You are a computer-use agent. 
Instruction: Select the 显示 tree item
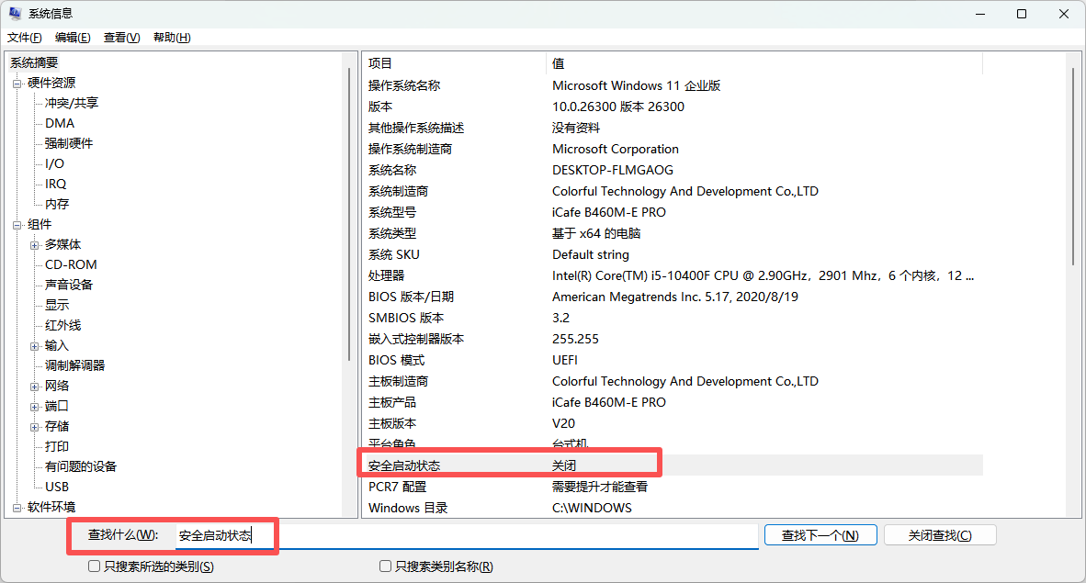57,306
